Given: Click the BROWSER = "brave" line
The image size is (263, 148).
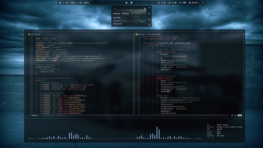Looking at the screenshot, I should pos(45,45).
